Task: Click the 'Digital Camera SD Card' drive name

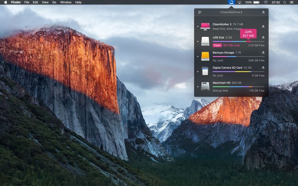Action: pos(227,68)
